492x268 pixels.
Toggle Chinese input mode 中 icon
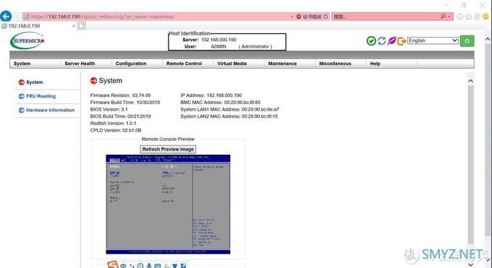point(123,266)
